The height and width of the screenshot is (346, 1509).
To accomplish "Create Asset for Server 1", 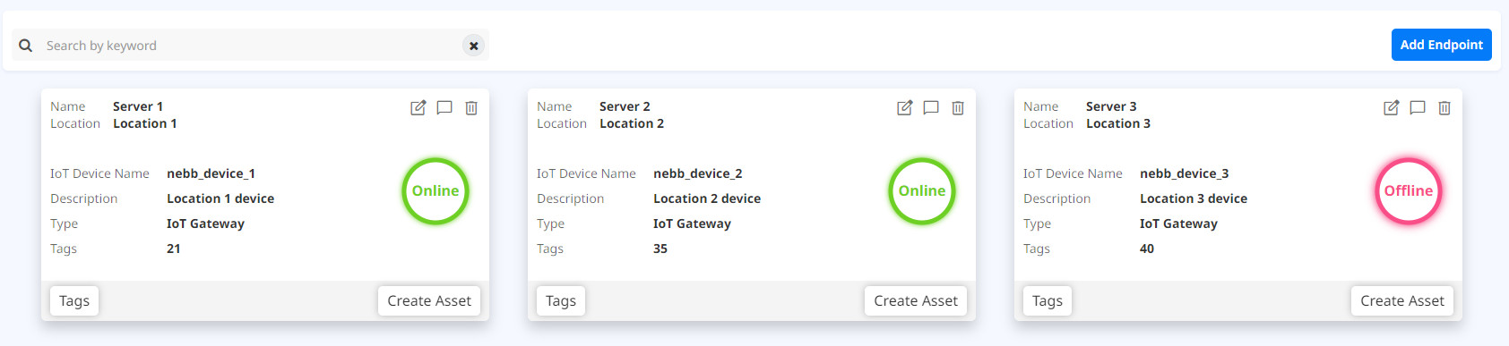I will pyautogui.click(x=429, y=300).
